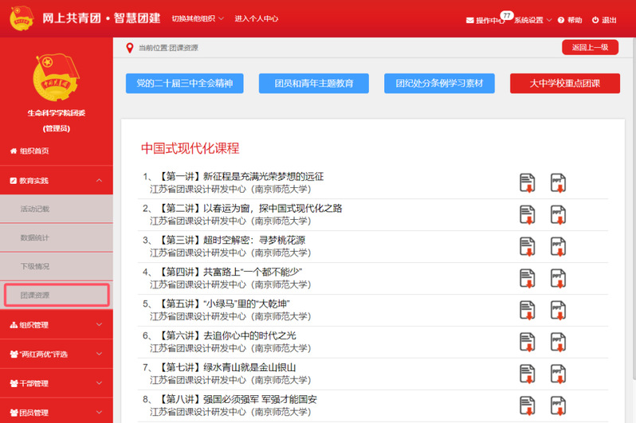Download the PPT for 第五讲 小绿马
The height and width of the screenshot is (423, 636).
pos(559,310)
